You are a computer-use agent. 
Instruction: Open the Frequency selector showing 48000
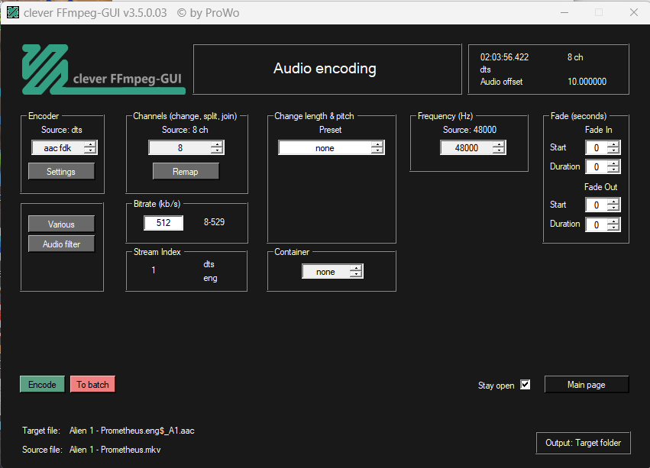473,147
